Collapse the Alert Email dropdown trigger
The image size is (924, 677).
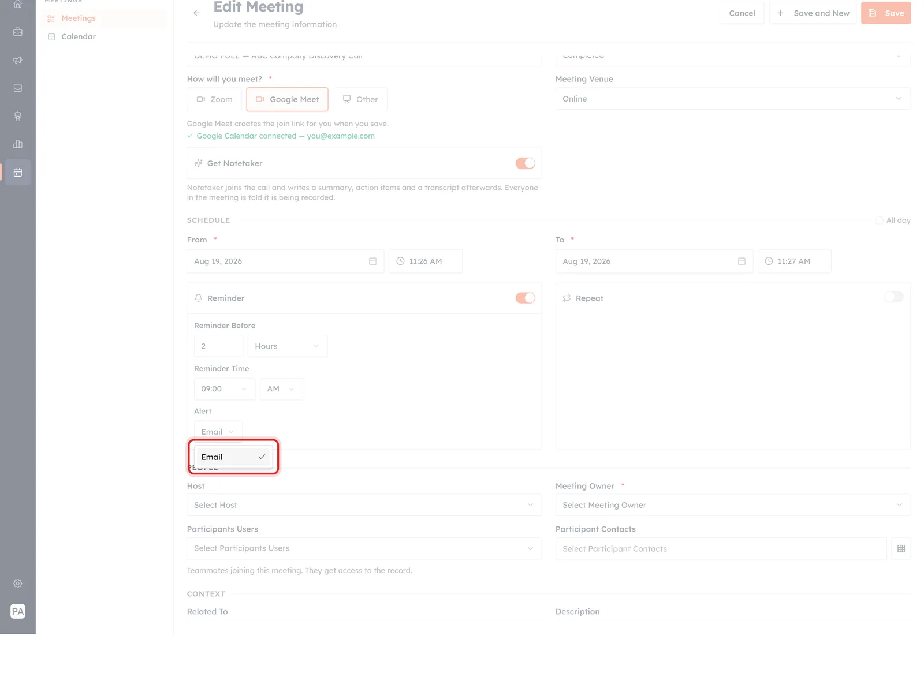(218, 432)
